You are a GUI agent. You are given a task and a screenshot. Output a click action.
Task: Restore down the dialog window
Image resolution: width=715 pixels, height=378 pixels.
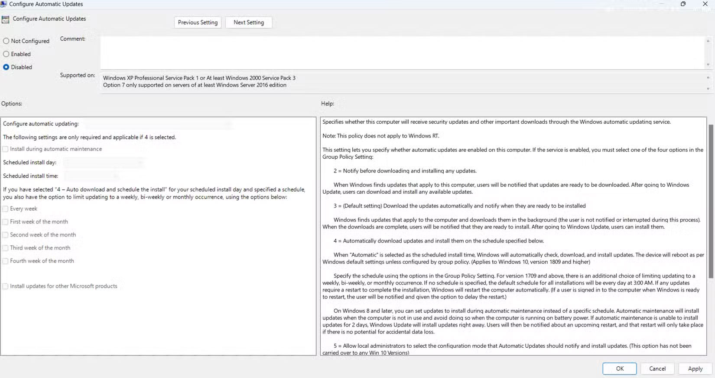tap(683, 4)
